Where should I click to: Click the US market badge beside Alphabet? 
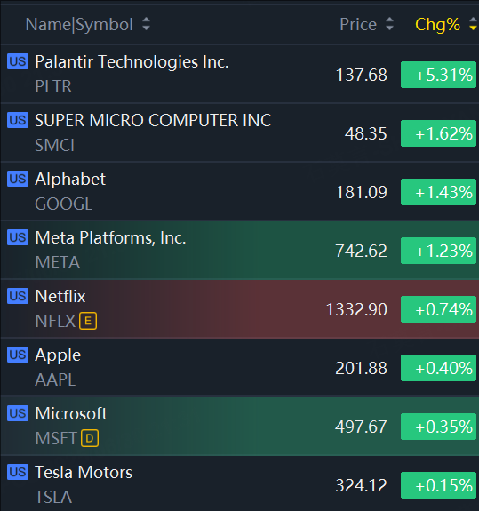pyautogui.click(x=18, y=179)
